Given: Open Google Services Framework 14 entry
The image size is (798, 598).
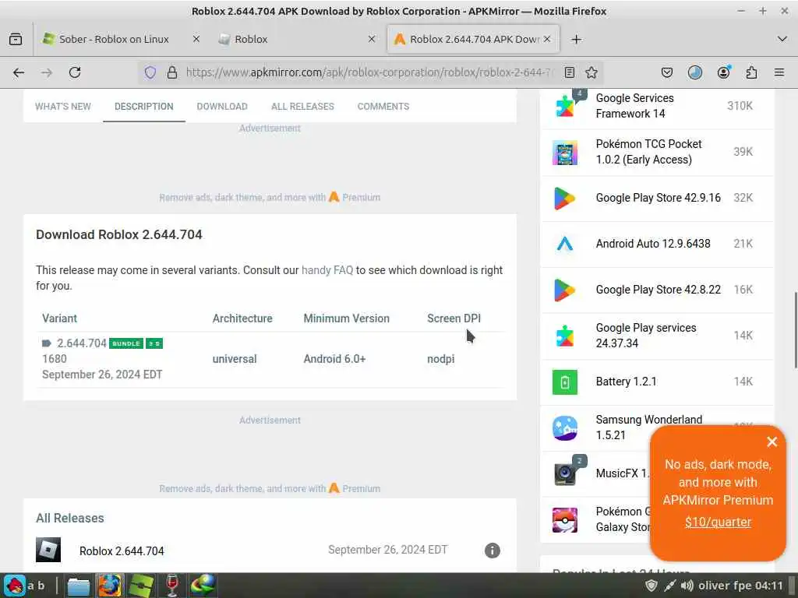Looking at the screenshot, I should pos(634,106).
